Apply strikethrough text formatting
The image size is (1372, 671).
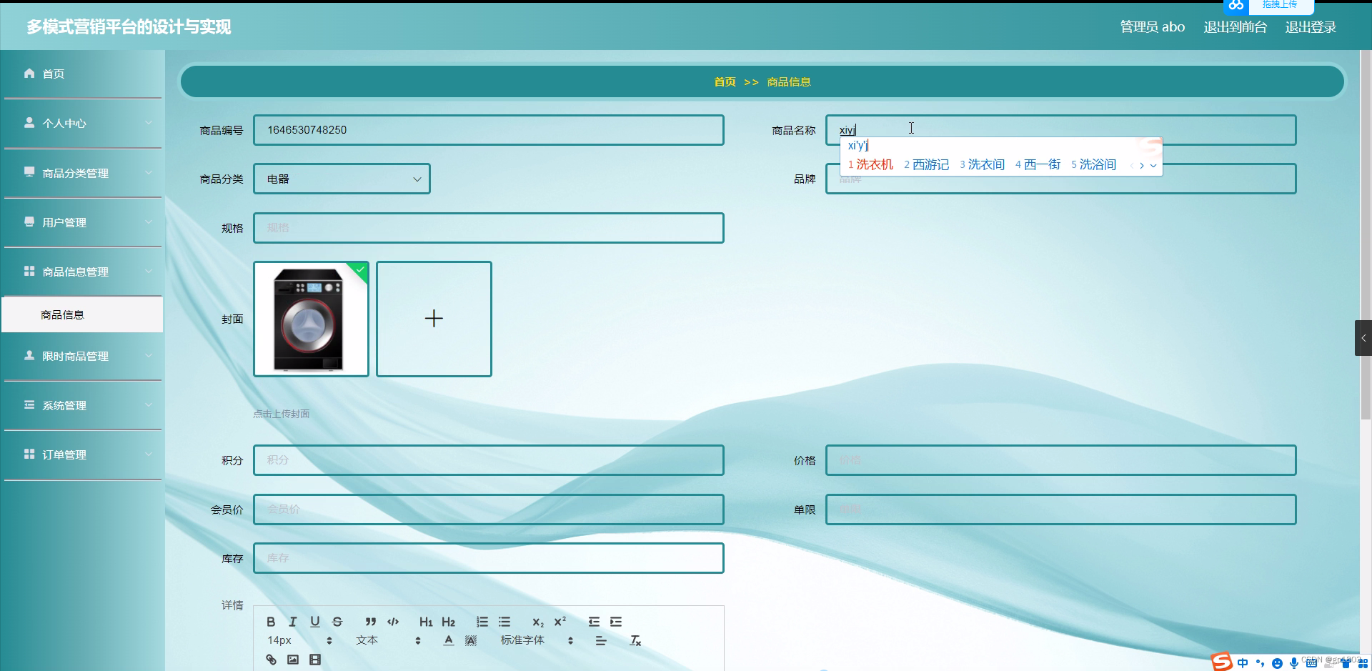click(x=337, y=622)
